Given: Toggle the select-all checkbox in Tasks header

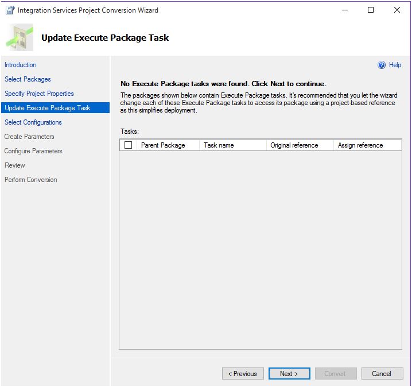Looking at the screenshot, I should click(128, 145).
